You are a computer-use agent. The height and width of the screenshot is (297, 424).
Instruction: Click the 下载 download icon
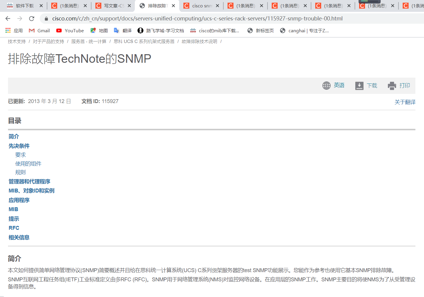(x=359, y=85)
